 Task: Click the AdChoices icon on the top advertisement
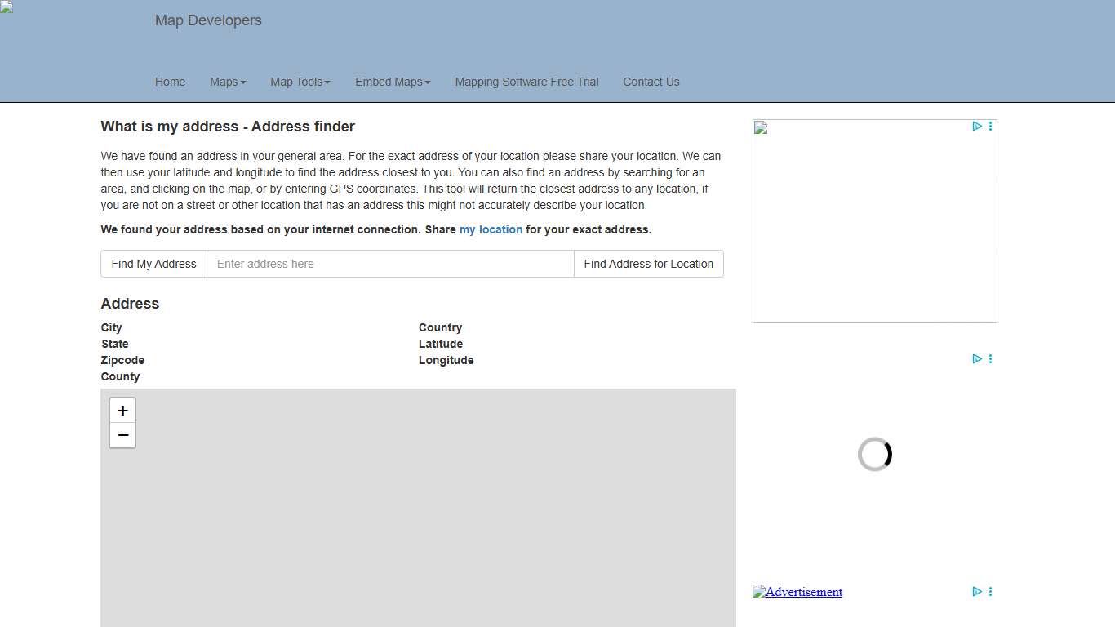click(977, 127)
